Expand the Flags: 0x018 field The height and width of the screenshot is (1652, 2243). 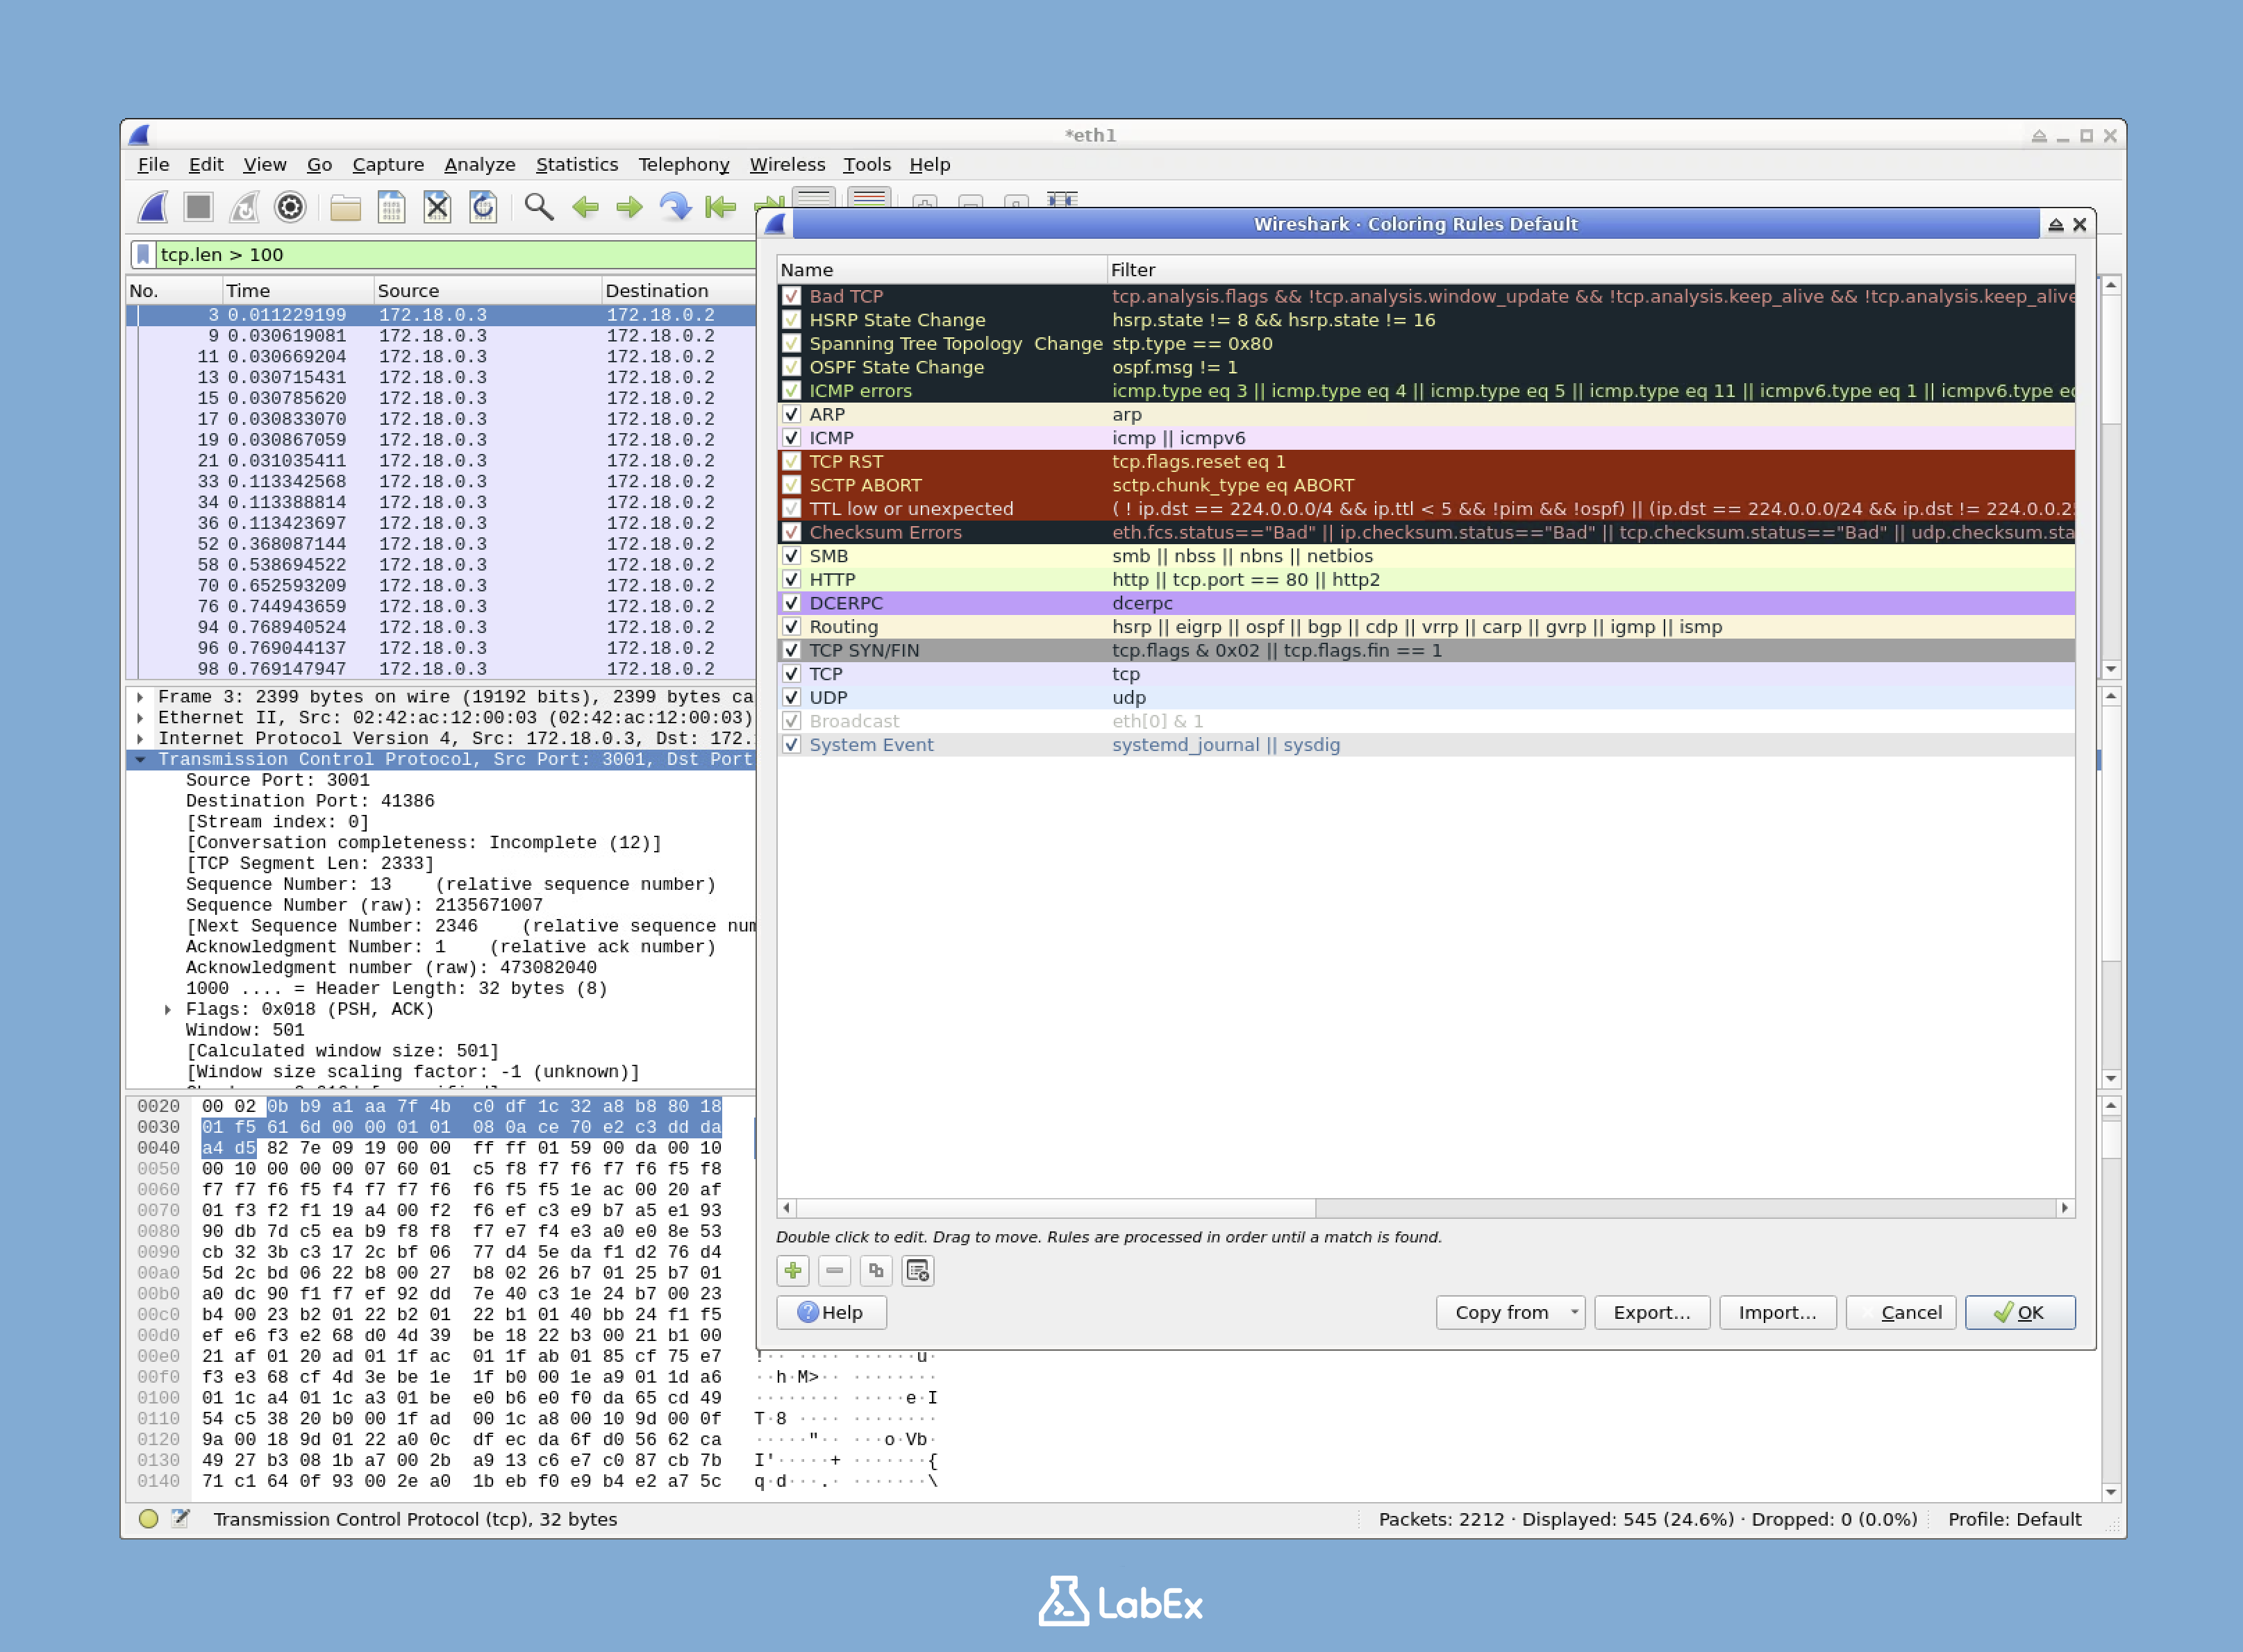167,1009
